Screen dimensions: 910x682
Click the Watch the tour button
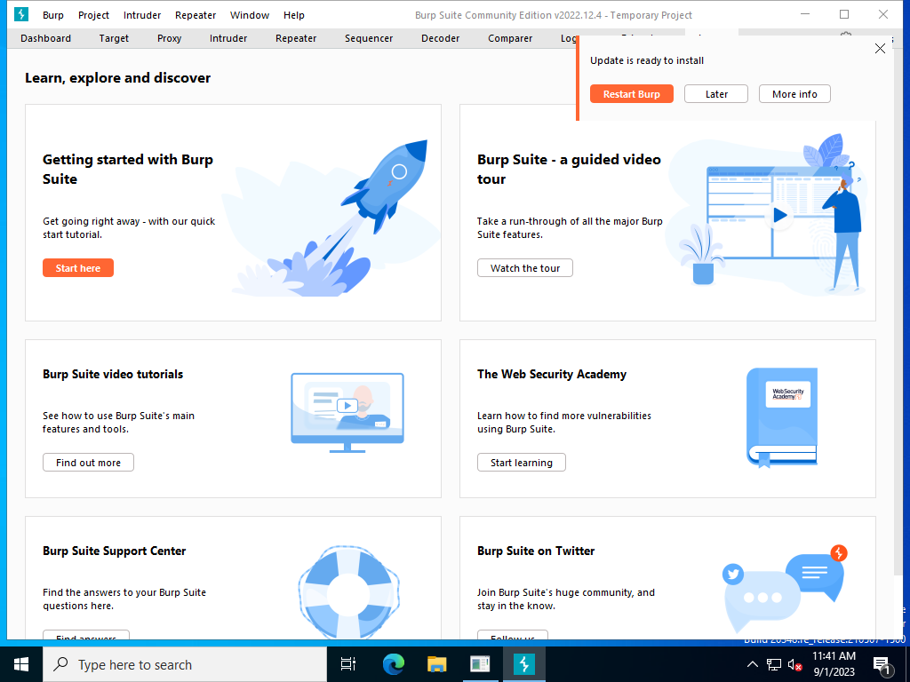(525, 268)
